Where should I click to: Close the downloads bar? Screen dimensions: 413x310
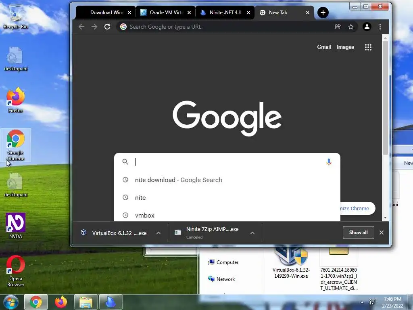[382, 232]
